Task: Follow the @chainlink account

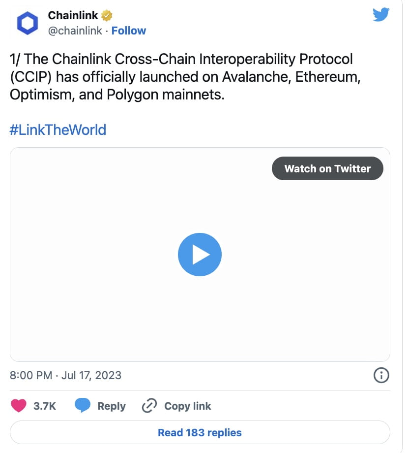Action: coord(129,31)
